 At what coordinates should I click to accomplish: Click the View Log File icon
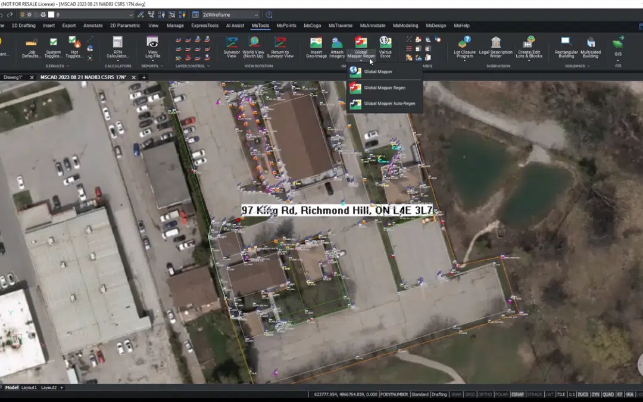coord(152,46)
